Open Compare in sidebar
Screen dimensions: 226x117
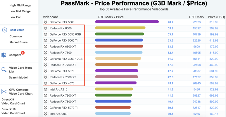point(15,55)
